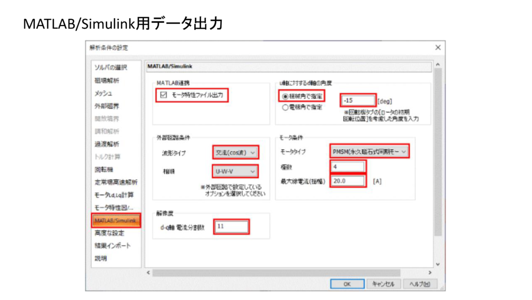Click the angle field showing -15
The height and width of the screenshot is (300, 532).
click(358, 100)
